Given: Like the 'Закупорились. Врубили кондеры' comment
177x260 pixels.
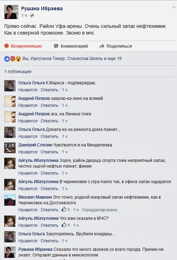Looking at the screenshot, I should coord(28,241).
